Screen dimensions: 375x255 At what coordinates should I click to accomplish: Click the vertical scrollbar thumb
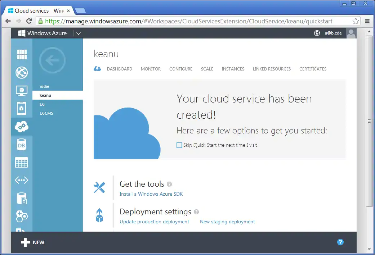(369, 121)
